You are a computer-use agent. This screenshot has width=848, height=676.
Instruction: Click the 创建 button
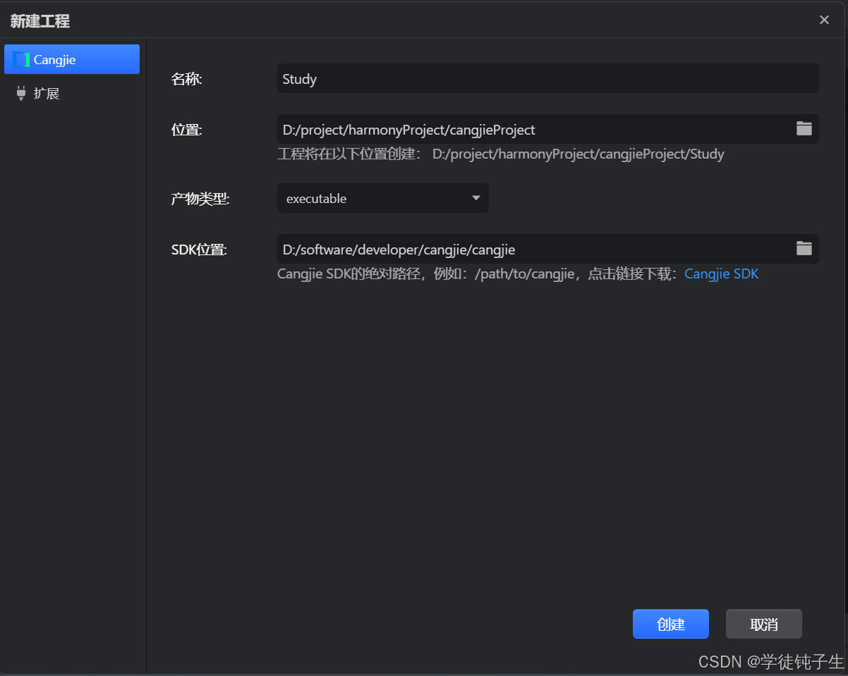click(671, 624)
